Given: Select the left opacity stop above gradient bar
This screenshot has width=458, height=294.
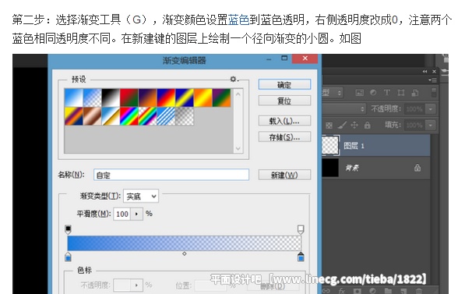Looking at the screenshot, I should [x=68, y=229].
